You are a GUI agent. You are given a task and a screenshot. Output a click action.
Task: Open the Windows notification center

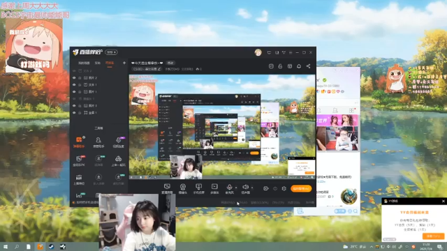click(x=440, y=247)
